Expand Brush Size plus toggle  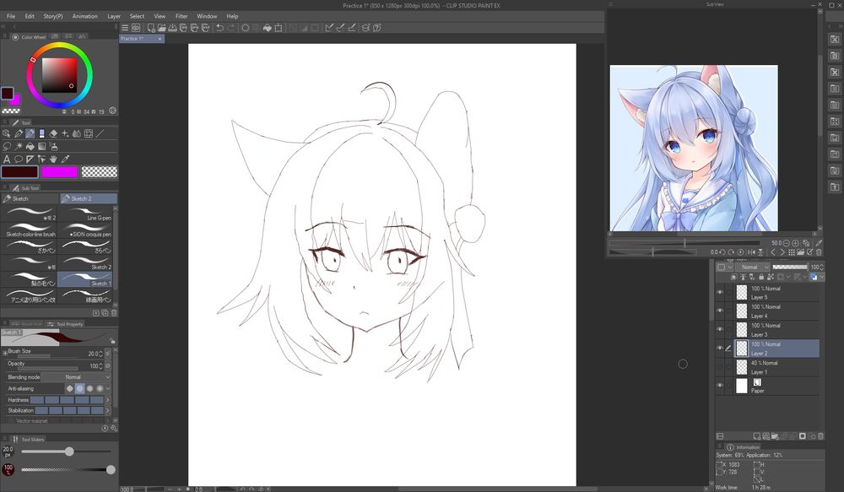(x=5, y=353)
